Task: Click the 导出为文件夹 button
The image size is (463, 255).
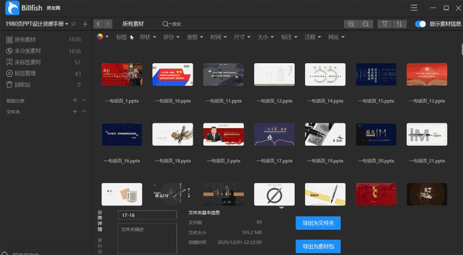Action: pos(318,223)
